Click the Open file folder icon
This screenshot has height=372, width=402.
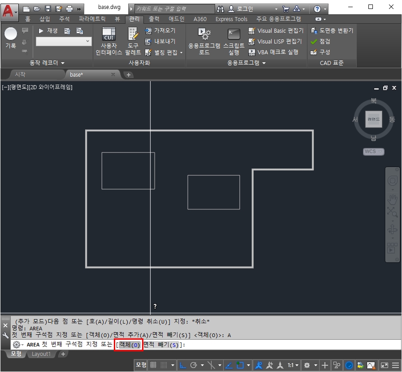[x=37, y=9]
